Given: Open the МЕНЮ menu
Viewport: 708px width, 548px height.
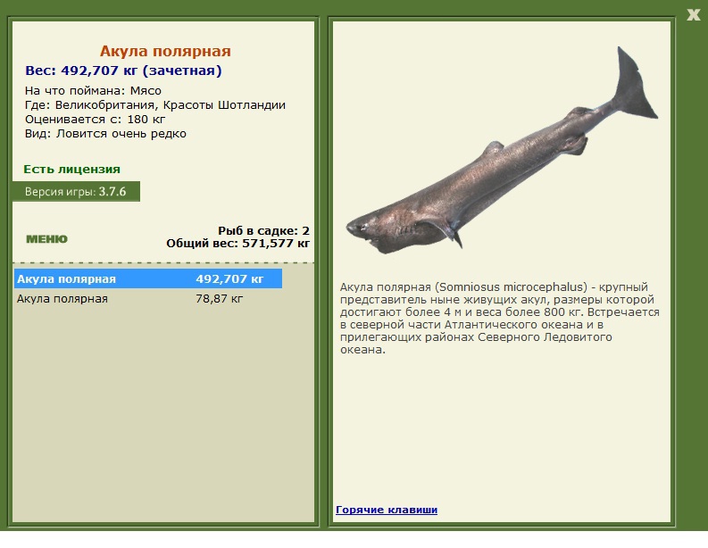Looking at the screenshot, I should click(x=46, y=239).
